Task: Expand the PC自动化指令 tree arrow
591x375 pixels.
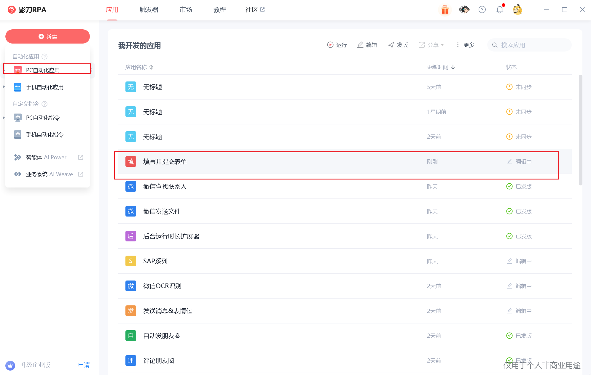Action: click(4, 118)
